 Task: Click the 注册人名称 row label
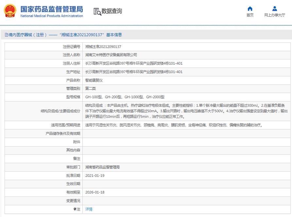coord(71,55)
